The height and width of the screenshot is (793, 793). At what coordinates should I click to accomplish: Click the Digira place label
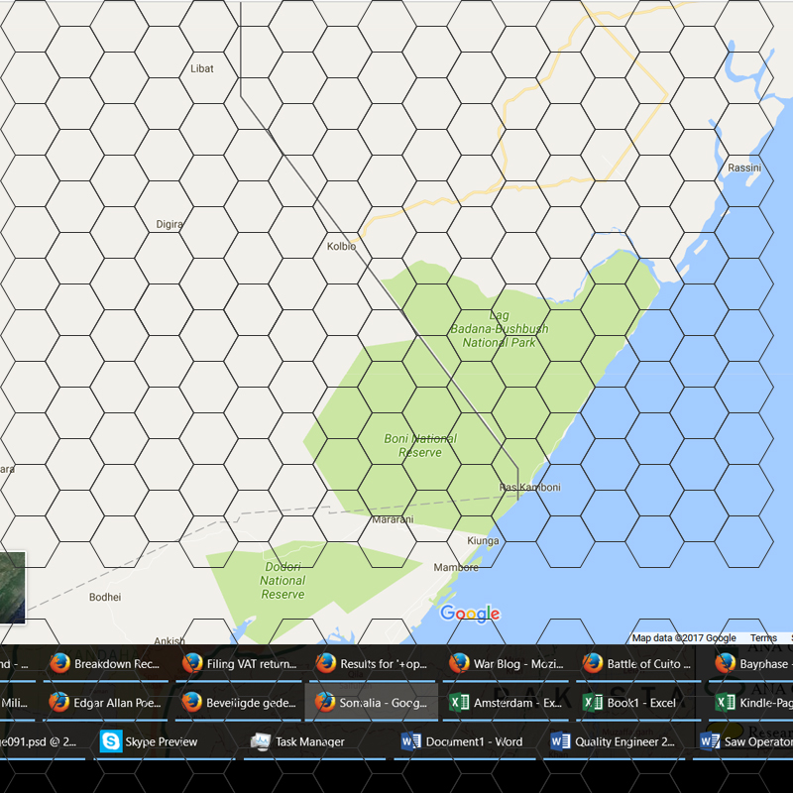[170, 224]
